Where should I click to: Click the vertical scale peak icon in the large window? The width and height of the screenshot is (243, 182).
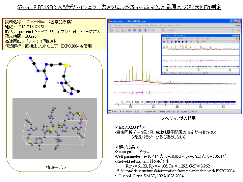tap(124, 30)
